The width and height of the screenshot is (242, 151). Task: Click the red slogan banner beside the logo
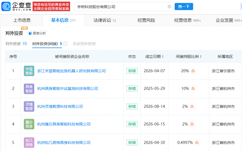pyautogui.click(x=51, y=7)
